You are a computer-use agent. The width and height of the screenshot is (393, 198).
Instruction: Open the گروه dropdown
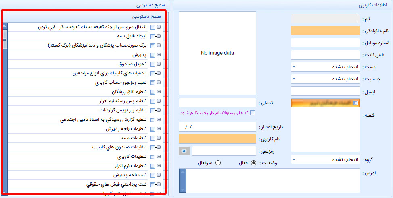[294, 159]
